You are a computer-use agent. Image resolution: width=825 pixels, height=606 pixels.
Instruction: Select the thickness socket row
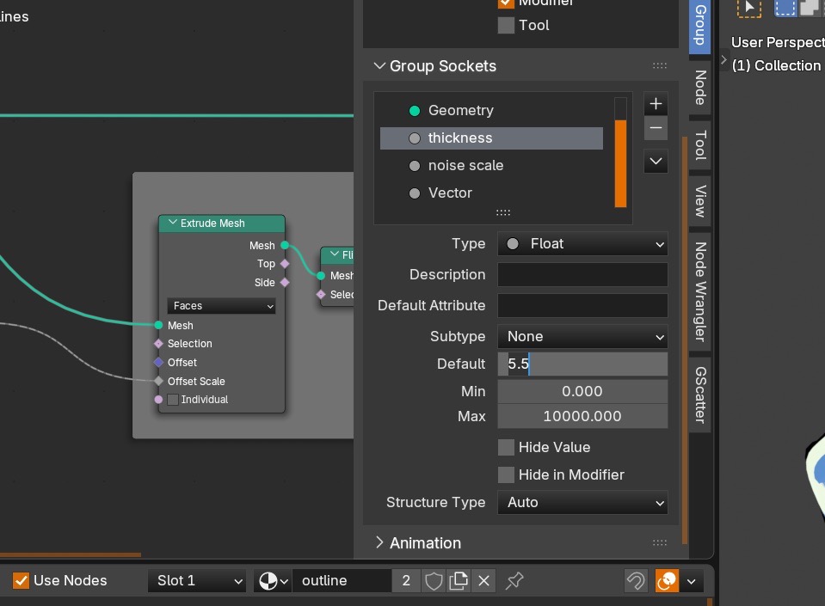coord(491,138)
